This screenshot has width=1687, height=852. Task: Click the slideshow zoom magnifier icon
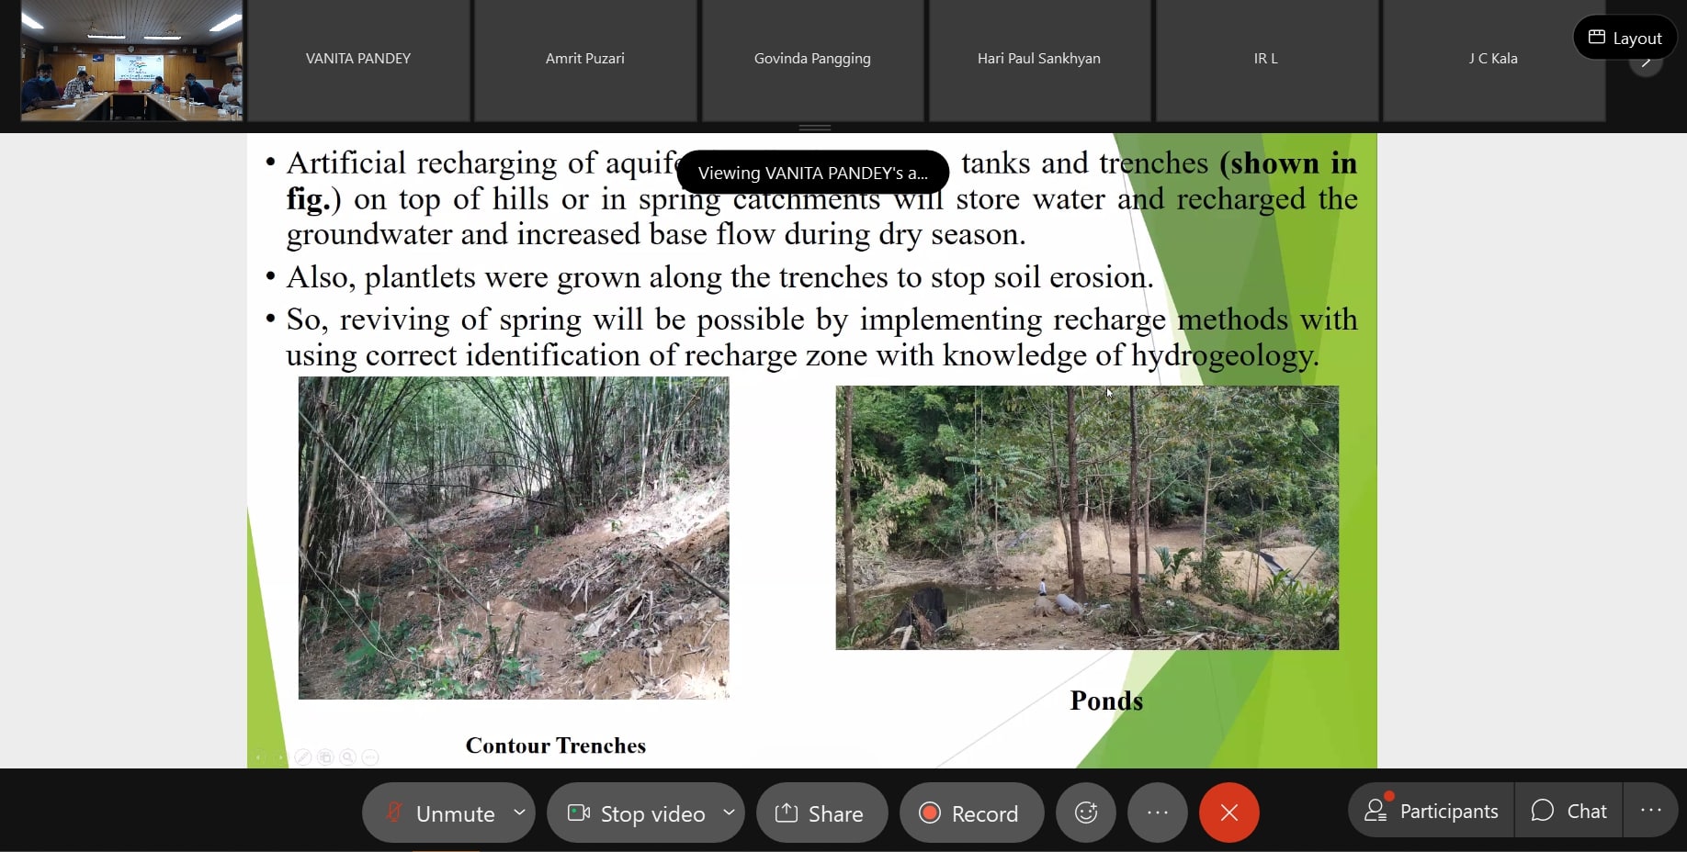pos(347,757)
